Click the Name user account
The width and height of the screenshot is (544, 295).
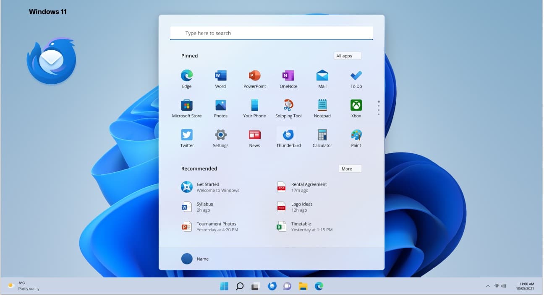click(x=195, y=259)
